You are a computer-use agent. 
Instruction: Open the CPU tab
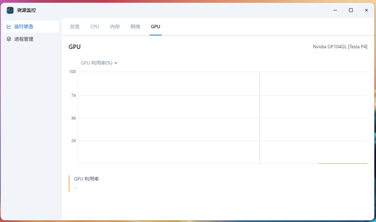click(x=95, y=27)
